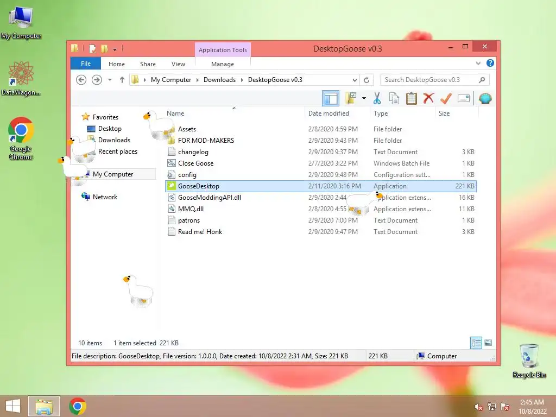This screenshot has width=556, height=417.
Task: Open the File ribbon menu
Action: [86, 64]
